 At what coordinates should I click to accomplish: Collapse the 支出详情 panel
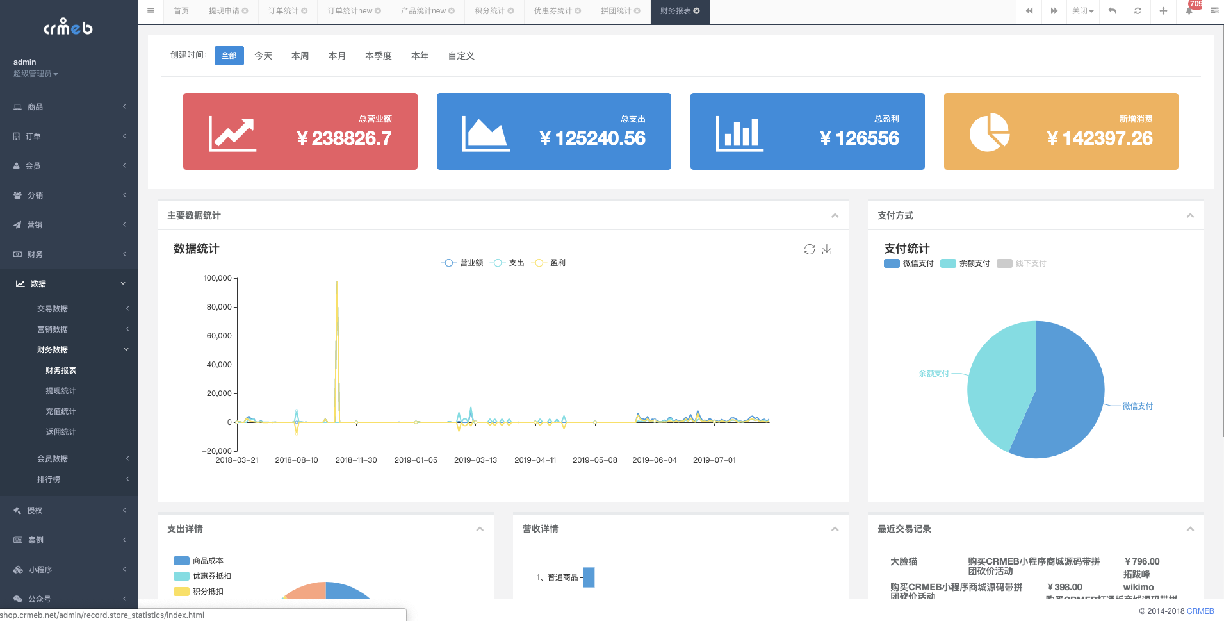pyautogui.click(x=480, y=529)
